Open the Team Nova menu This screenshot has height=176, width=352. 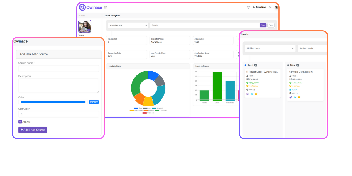259,7
